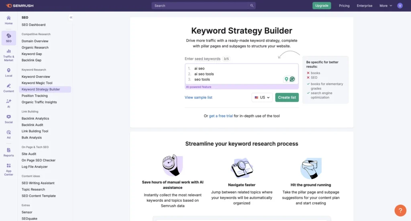Open the Social icon section
Viewport: 411px width, 221px height.
[x=9, y=119]
